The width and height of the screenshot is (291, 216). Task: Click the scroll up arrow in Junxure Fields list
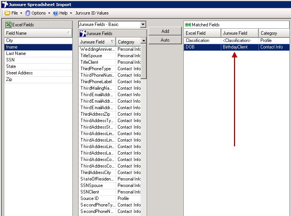click(144, 40)
